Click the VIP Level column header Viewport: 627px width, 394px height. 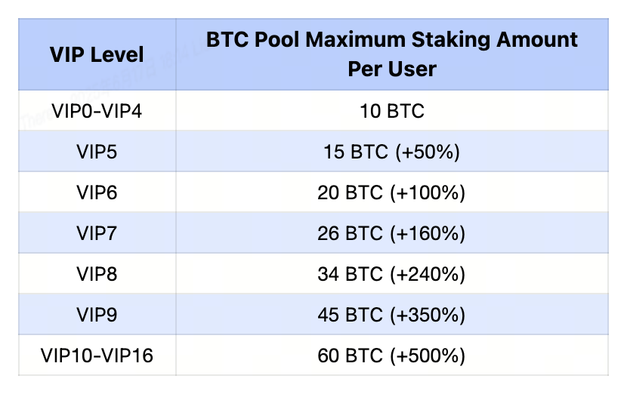97,54
